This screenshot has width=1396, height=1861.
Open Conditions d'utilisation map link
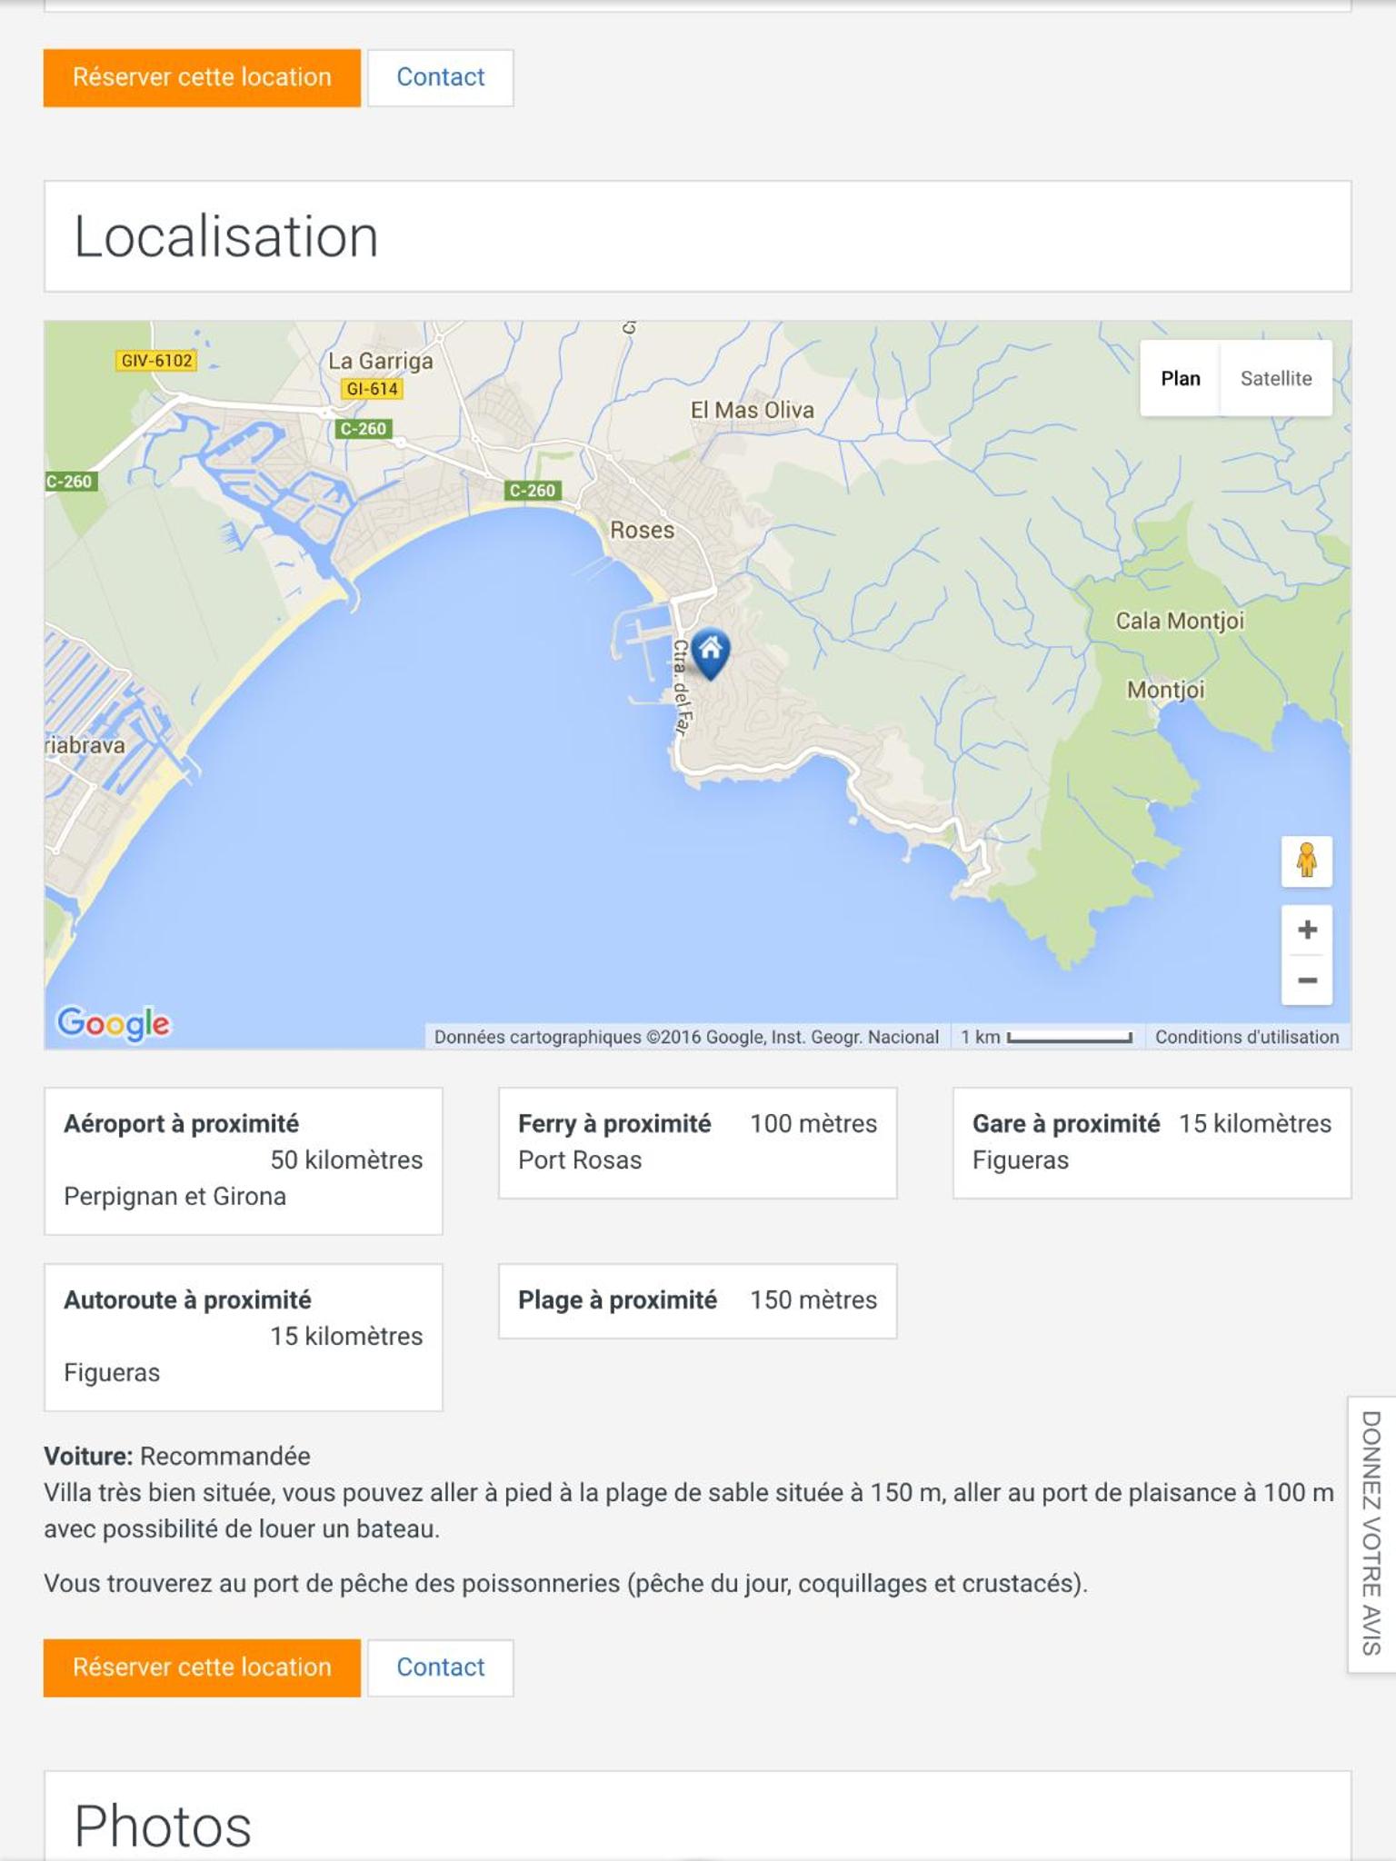coord(1247,1037)
